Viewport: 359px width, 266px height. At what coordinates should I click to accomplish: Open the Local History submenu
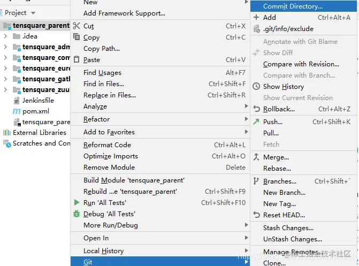(x=160, y=250)
